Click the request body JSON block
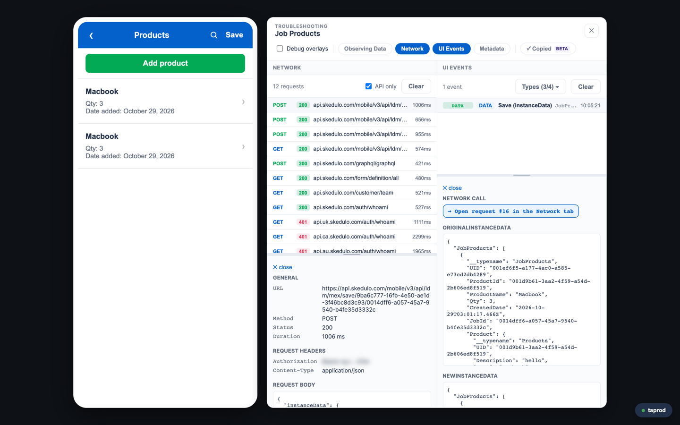Image resolution: width=680 pixels, height=425 pixels. point(352,399)
